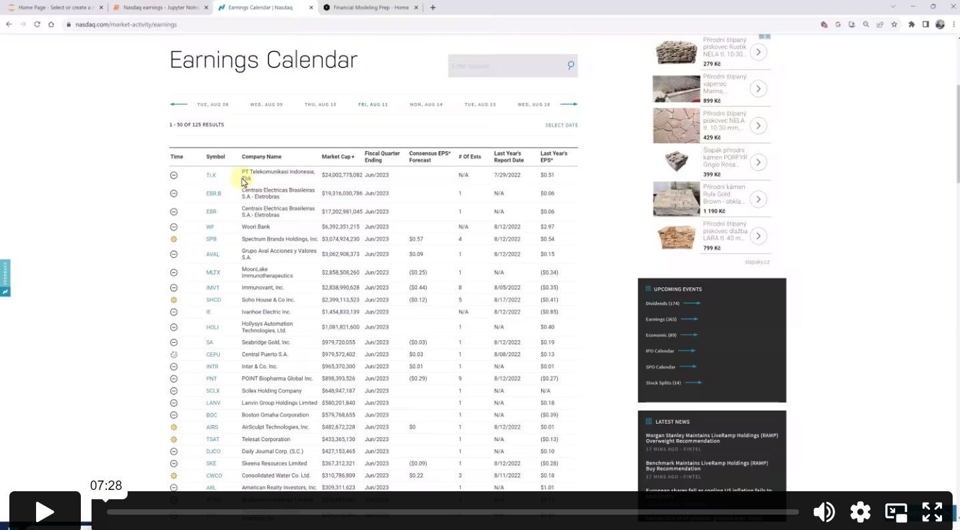
Task: Open the ad arrow for the 1 190 Kč product
Action: click(x=758, y=199)
